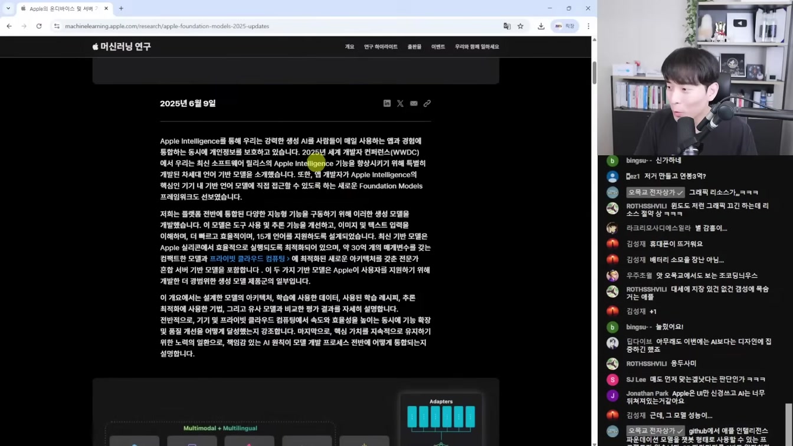Screen dimensions: 793x446
Task: Close the Apple research browser tab
Action: (106, 8)
